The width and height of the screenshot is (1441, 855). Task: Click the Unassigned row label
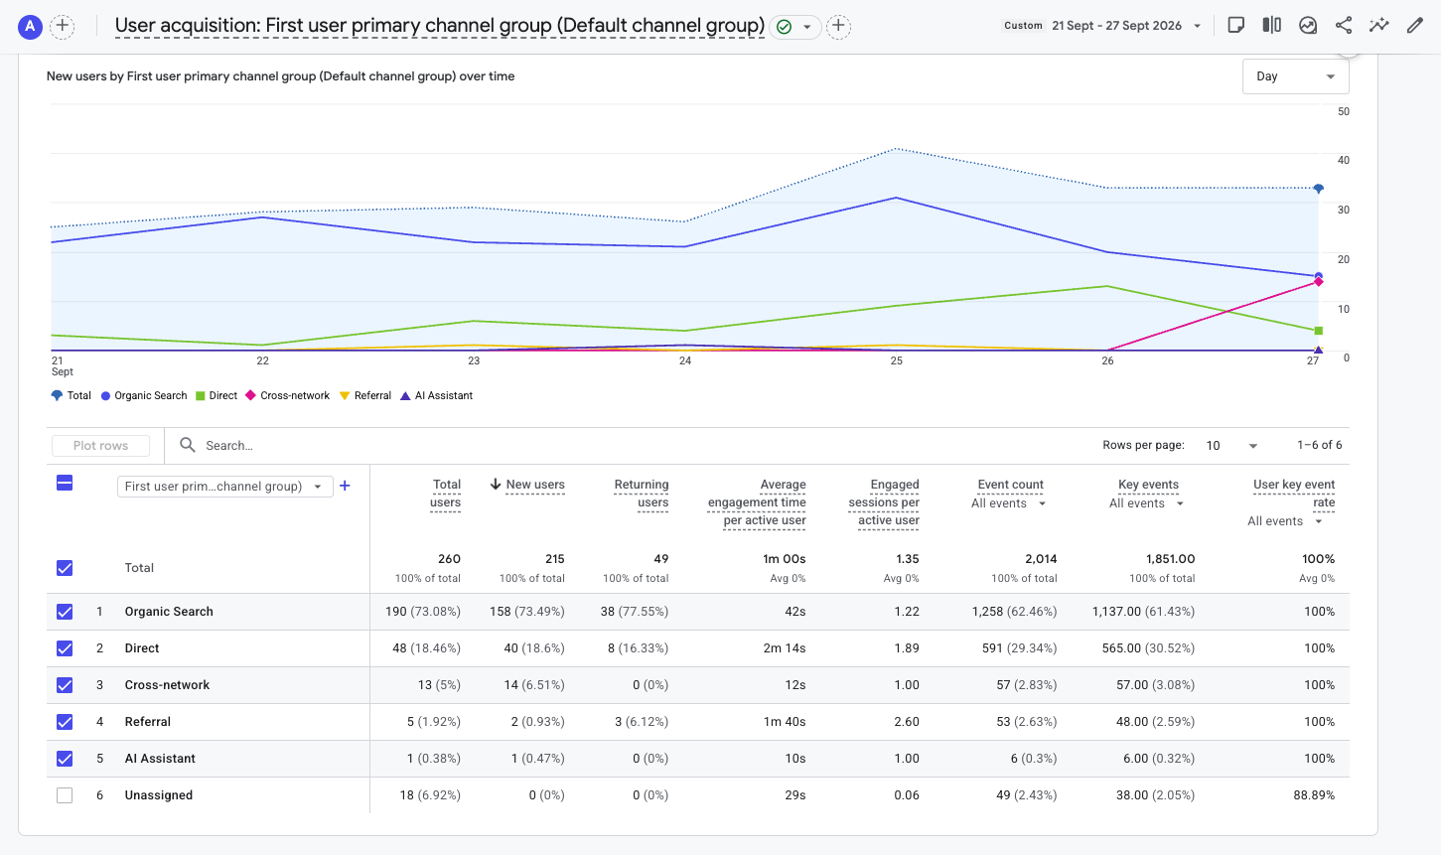159,795
